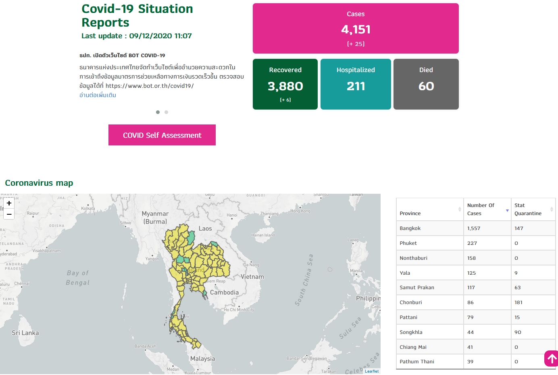Switch to the second carousel dot
The image size is (558, 375).
coord(166,112)
